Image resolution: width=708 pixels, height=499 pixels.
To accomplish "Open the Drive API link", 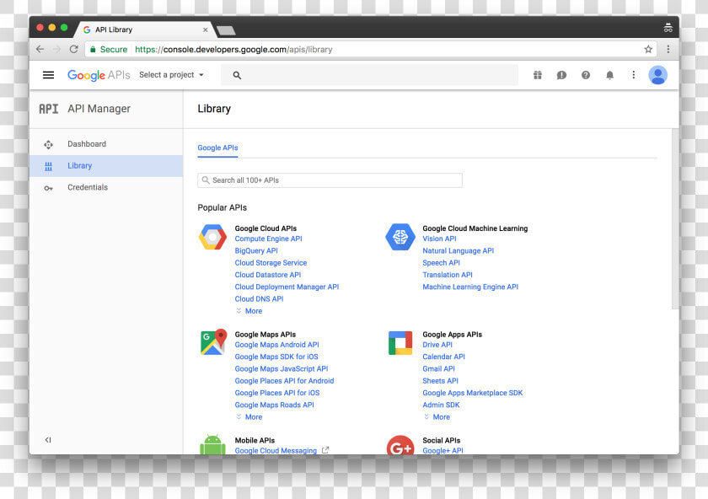I will coord(437,345).
